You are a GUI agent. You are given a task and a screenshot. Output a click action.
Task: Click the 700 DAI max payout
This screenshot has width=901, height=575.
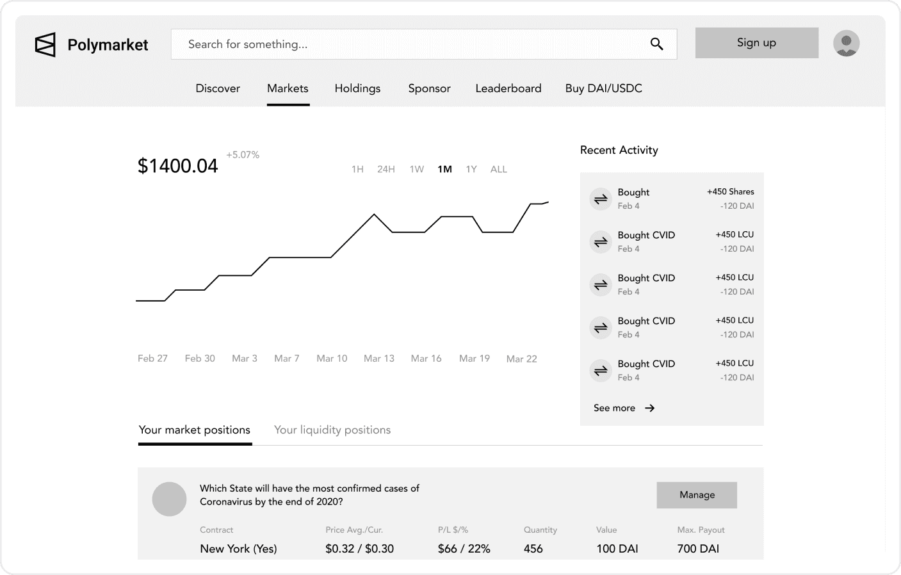698,549
